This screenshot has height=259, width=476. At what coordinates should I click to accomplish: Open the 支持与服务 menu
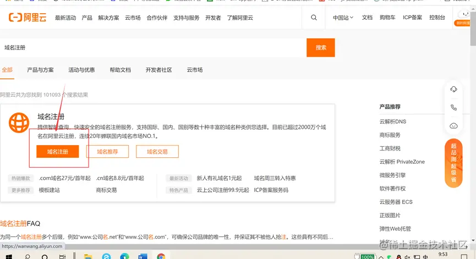[x=186, y=18]
